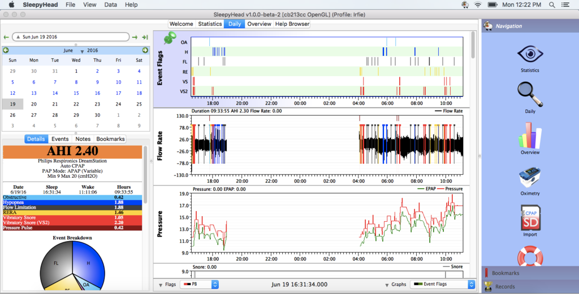
Task: Open the Help menu
Action: (x=131, y=5)
